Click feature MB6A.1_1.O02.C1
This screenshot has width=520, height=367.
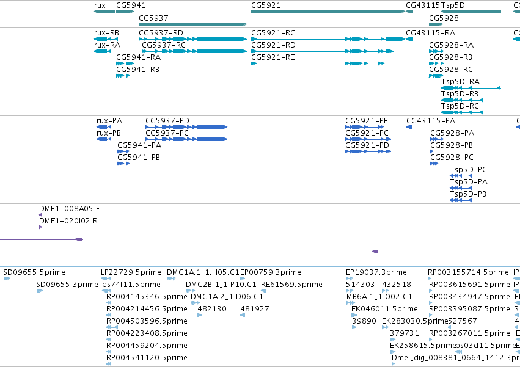click(379, 297)
